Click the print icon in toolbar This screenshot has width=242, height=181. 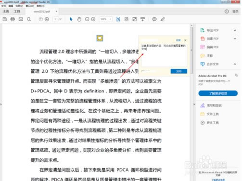point(13,19)
